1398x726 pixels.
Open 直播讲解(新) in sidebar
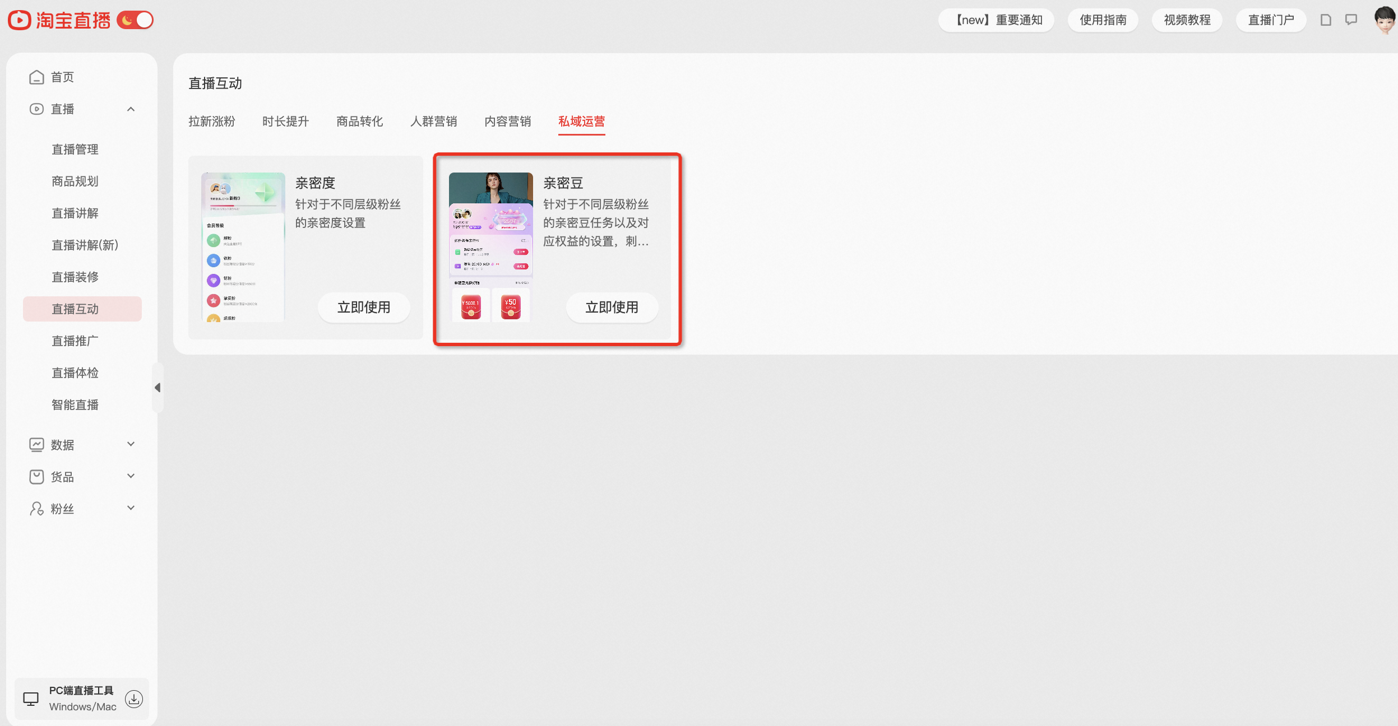[x=85, y=245]
